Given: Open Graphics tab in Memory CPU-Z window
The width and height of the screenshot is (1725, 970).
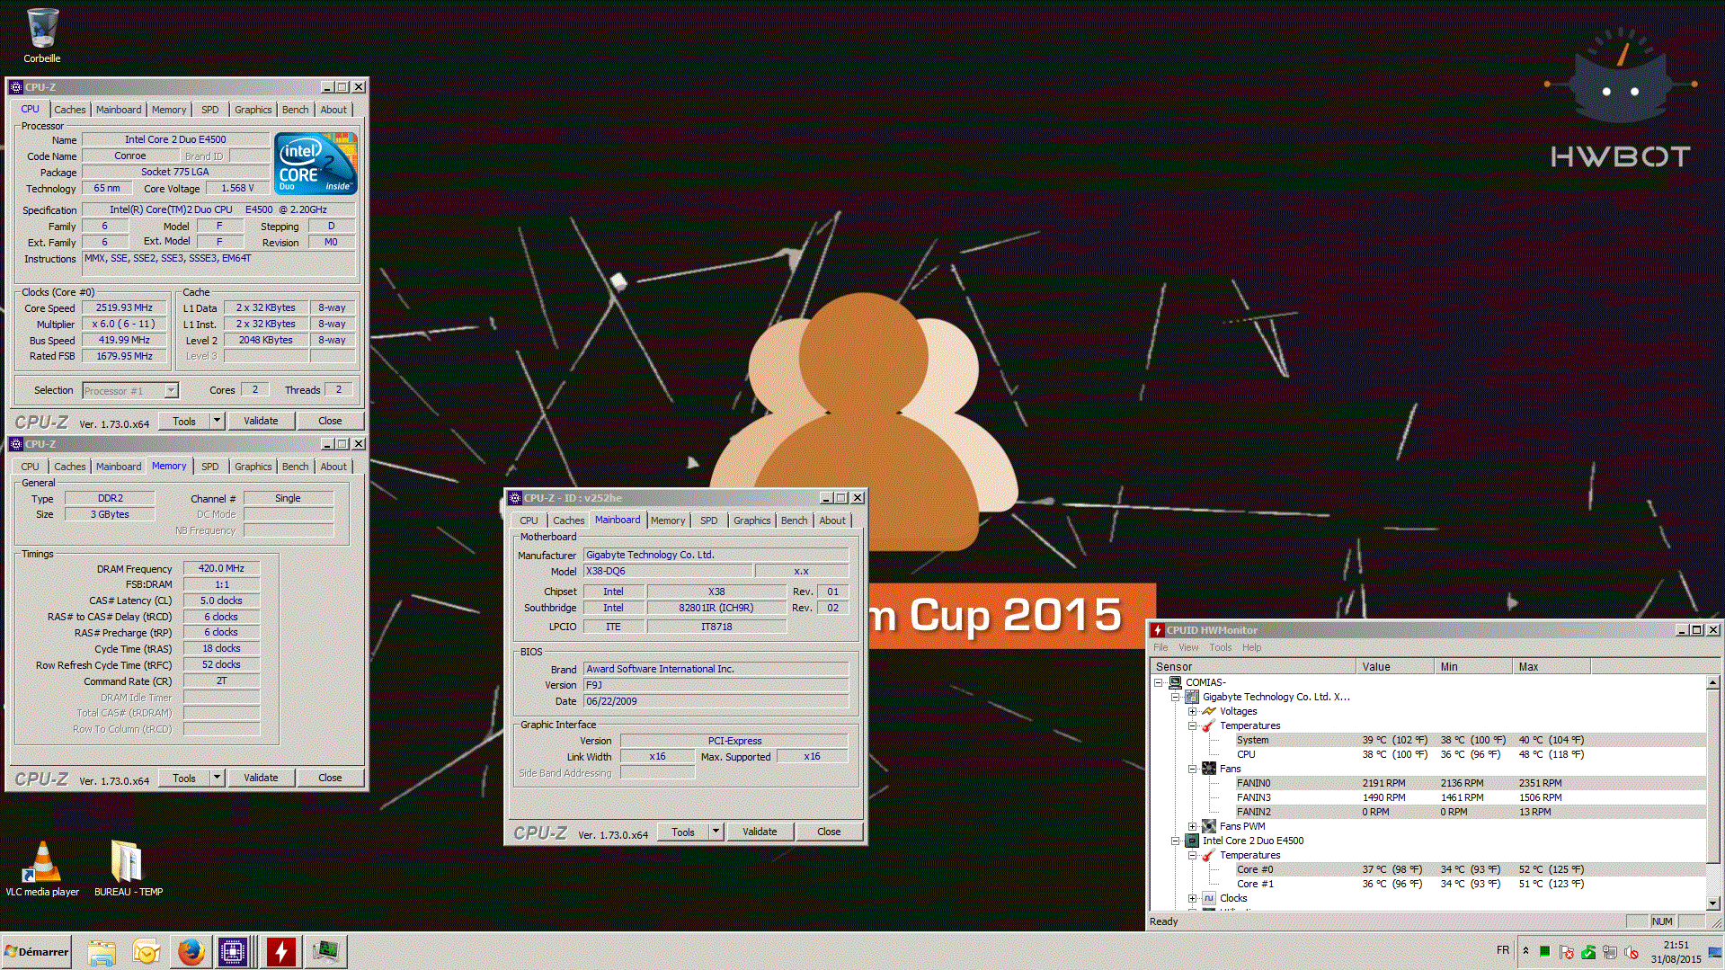Looking at the screenshot, I should click(x=253, y=467).
